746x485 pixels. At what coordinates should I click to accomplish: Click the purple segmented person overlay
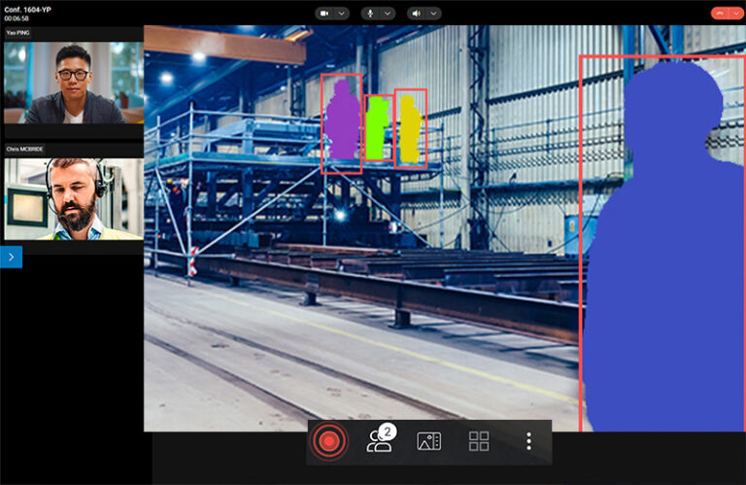pyautogui.click(x=341, y=121)
